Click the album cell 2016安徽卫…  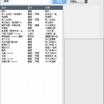pos(52,25)
